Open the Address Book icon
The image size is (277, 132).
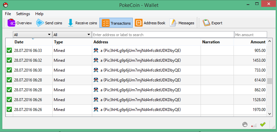click(139, 23)
